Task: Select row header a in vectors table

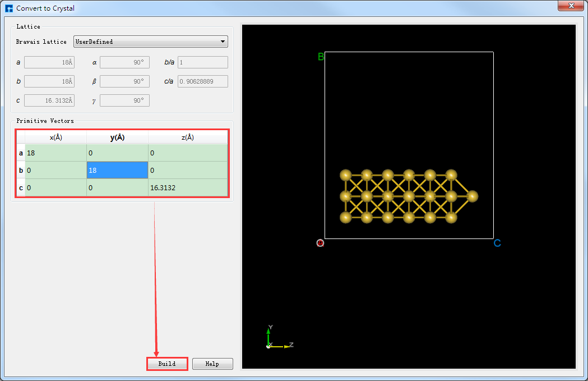Action: [x=21, y=153]
